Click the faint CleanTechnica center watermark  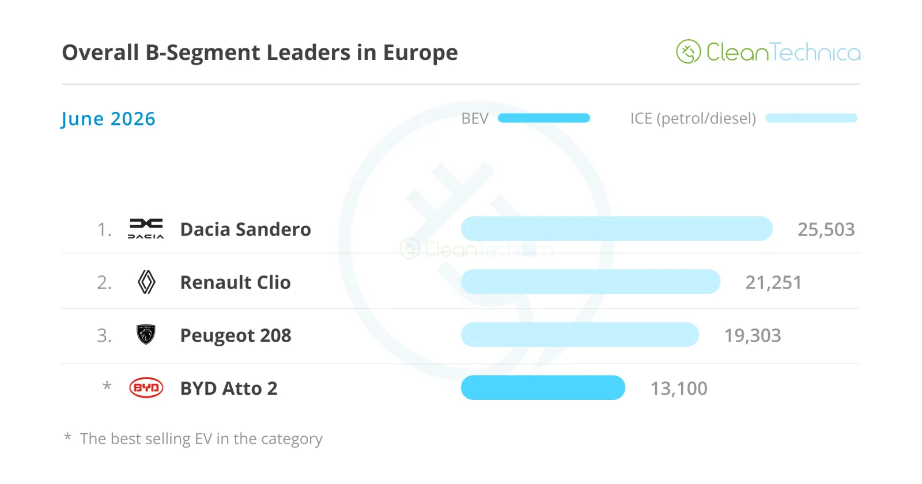coord(477,249)
